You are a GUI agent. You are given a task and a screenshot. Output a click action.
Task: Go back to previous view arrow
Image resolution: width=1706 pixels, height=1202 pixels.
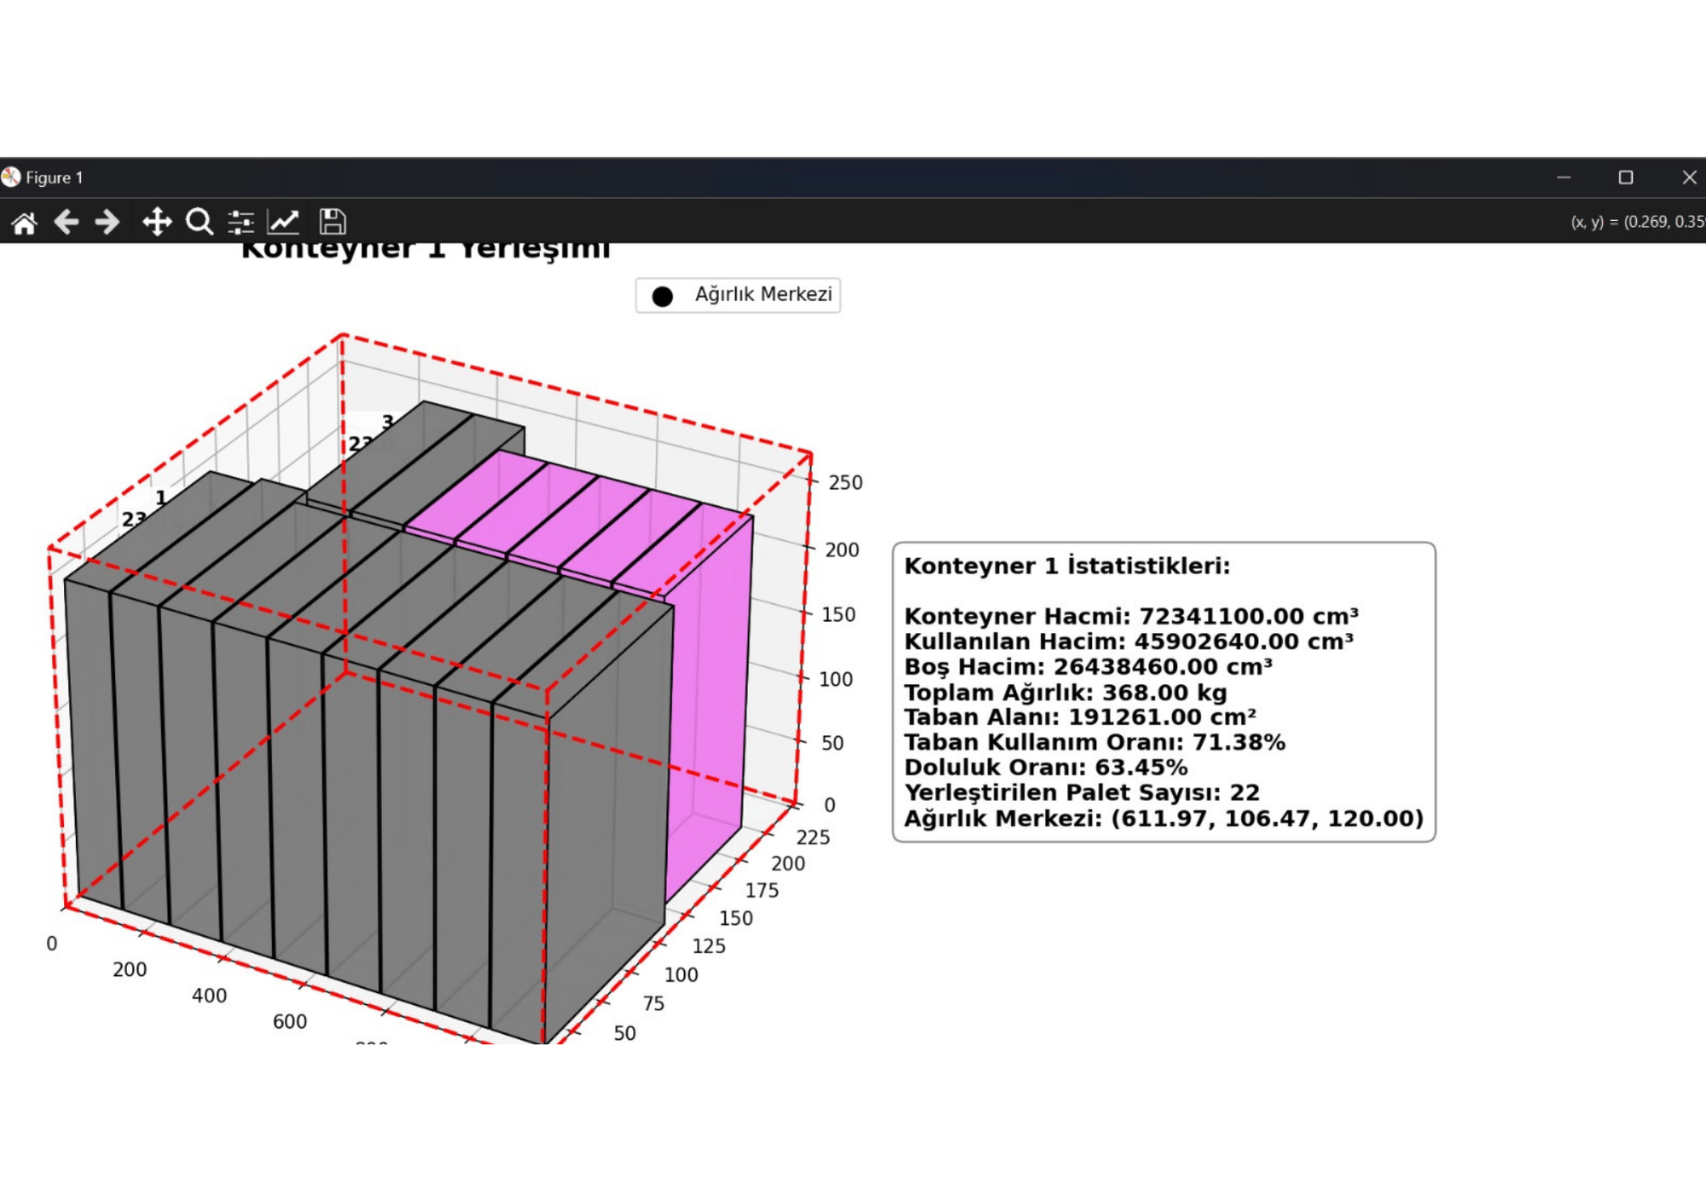click(x=66, y=223)
